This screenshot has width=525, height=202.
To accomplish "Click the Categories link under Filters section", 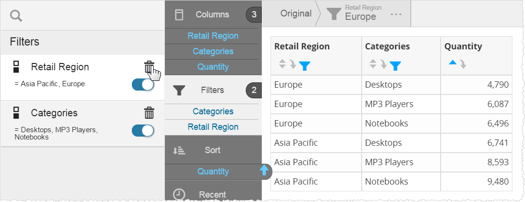I will point(213,111).
